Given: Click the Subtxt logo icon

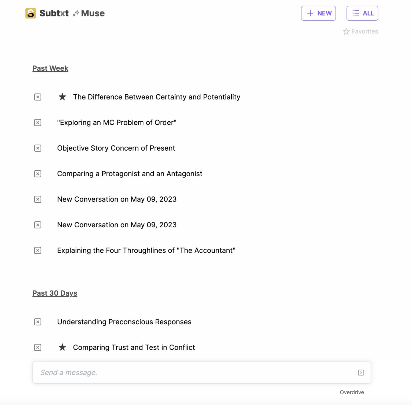Looking at the screenshot, I should point(31,13).
